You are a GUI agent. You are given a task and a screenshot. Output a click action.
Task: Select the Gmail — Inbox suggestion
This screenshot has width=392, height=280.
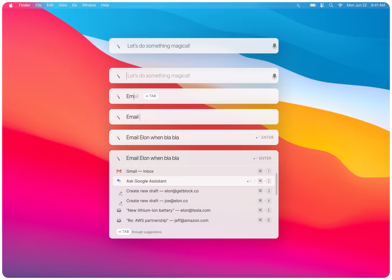(194, 171)
